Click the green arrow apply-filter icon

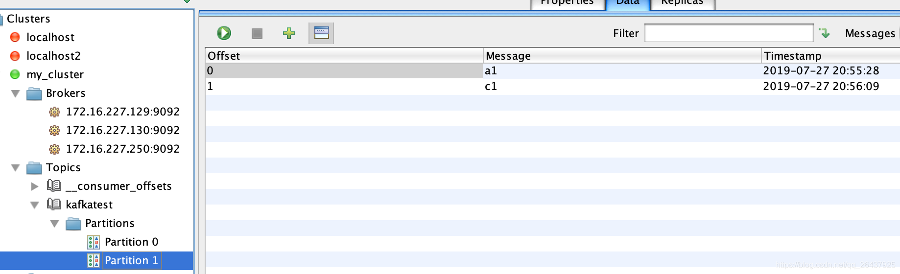tap(825, 33)
